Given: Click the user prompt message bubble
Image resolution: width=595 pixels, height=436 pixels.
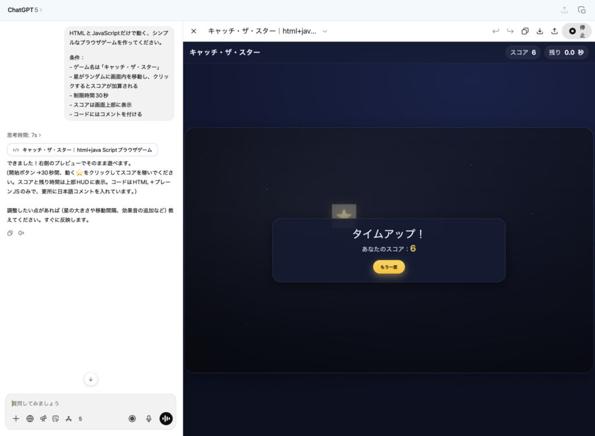Looking at the screenshot, I should tap(119, 73).
